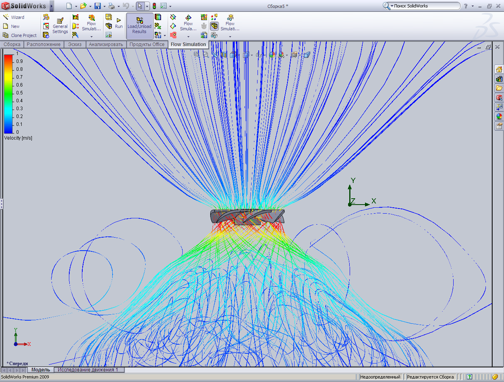The image size is (504, 382).
Task: Open the Display Style cube icon
Action: 246,55
